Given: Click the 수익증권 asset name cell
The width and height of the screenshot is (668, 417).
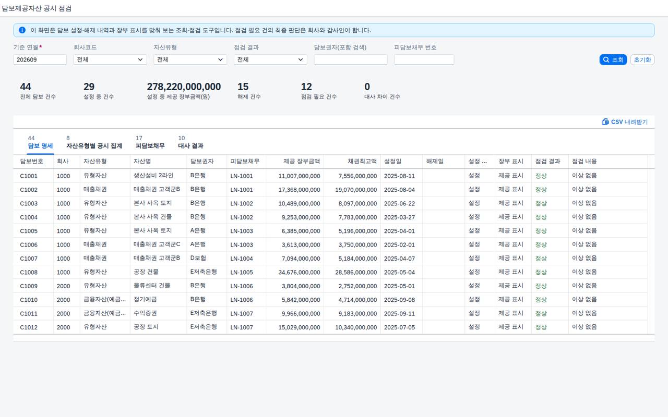Looking at the screenshot, I should pyautogui.click(x=159, y=313).
